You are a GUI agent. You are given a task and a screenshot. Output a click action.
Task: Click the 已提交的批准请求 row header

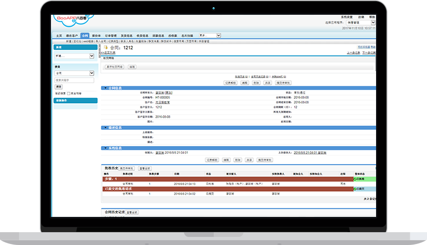point(228,189)
